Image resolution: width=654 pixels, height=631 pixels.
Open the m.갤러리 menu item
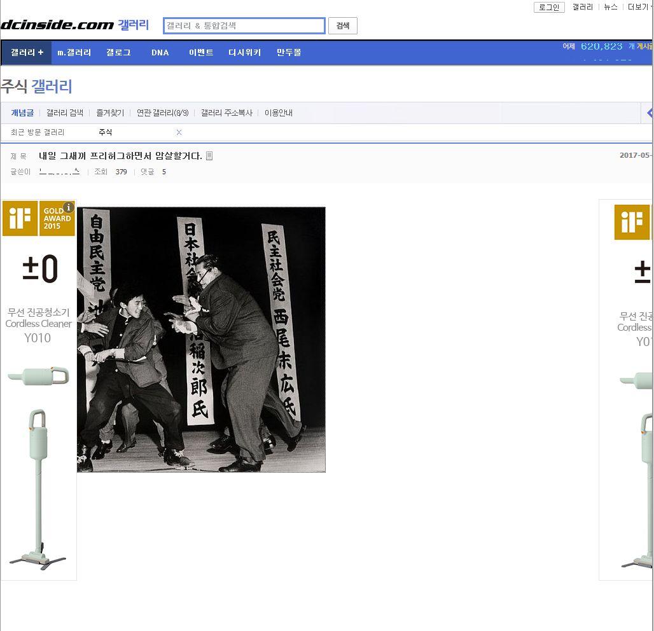[x=74, y=53]
